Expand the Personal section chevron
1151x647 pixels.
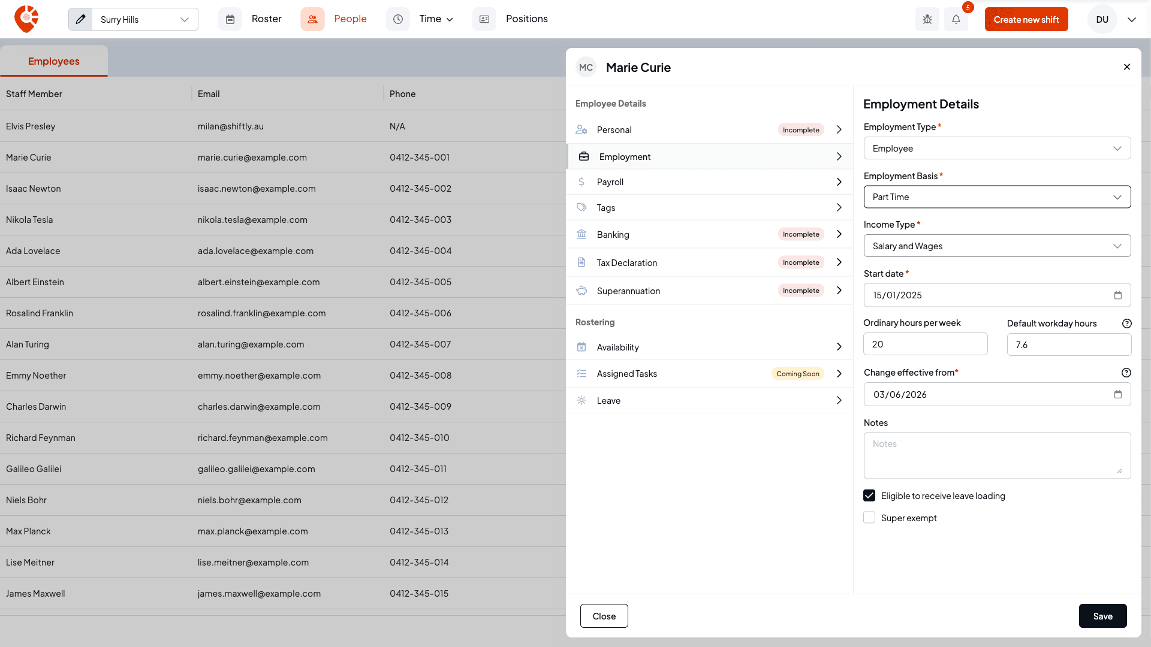pyautogui.click(x=839, y=129)
